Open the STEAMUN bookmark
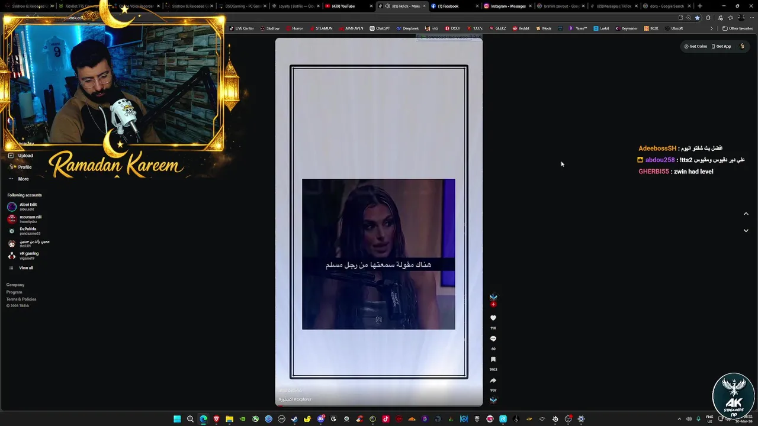Viewport: 758px width, 426px height. (x=321, y=28)
